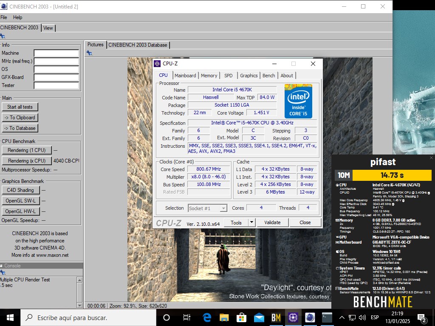Close the BenchMate pifast overlay
The height and width of the screenshot is (326, 435).
(431, 158)
